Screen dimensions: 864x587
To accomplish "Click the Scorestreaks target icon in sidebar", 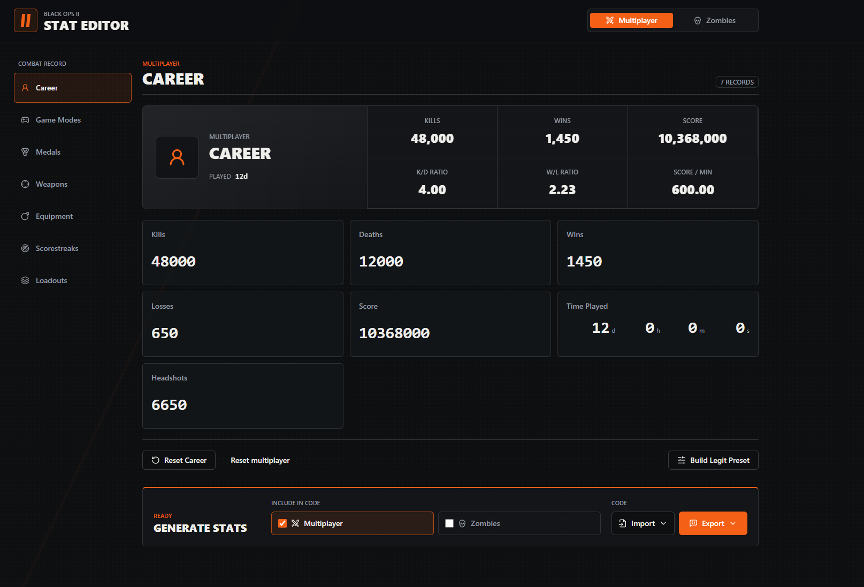I will pos(25,248).
